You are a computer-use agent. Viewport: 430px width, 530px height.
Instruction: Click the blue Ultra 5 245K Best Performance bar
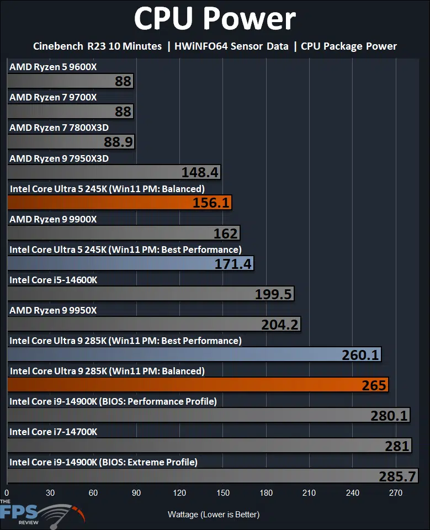pos(130,263)
